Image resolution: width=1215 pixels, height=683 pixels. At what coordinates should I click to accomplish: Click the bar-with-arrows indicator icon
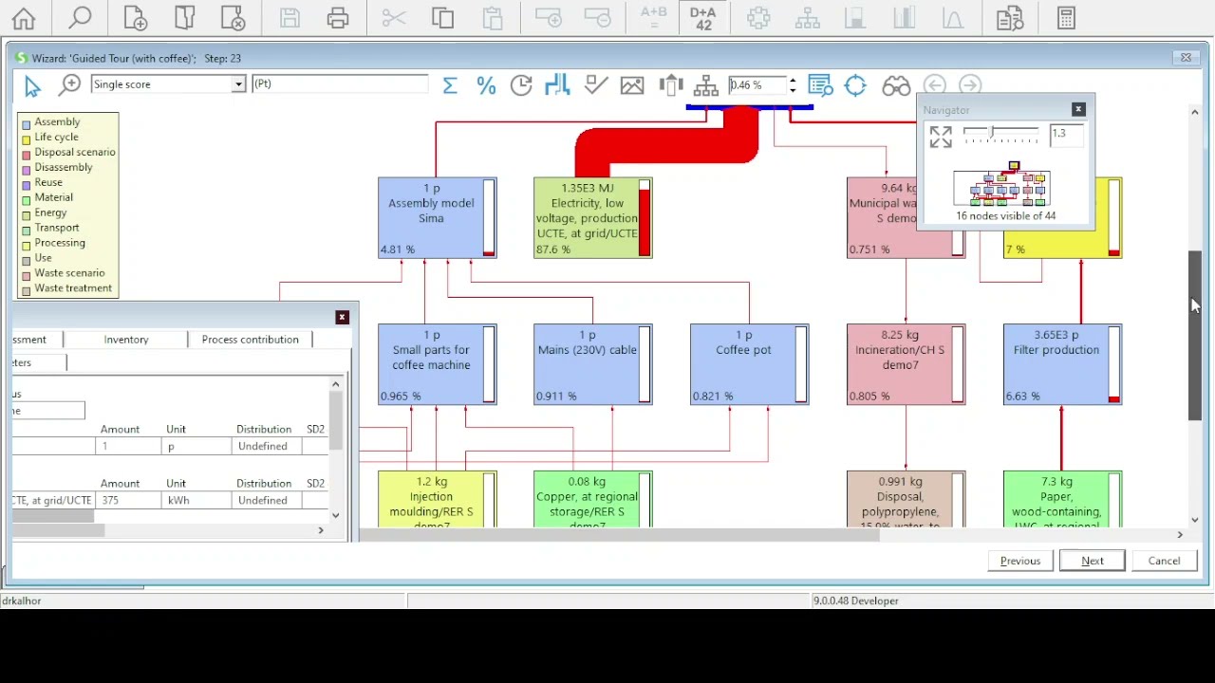[670, 85]
